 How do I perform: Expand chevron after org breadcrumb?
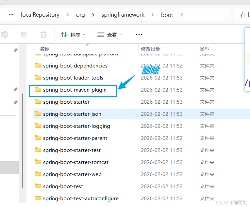tap(93, 15)
